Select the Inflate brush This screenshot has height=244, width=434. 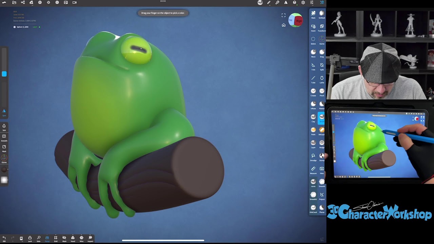coord(313,105)
